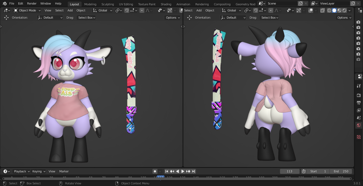Click the End frame field showing 250
The image size is (363, 186).
(x=341, y=172)
